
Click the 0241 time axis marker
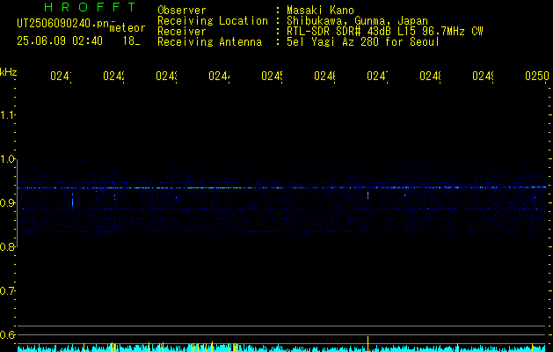pos(61,76)
